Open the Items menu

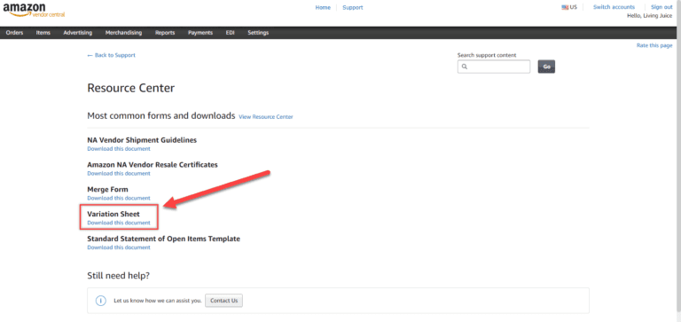[43, 33]
